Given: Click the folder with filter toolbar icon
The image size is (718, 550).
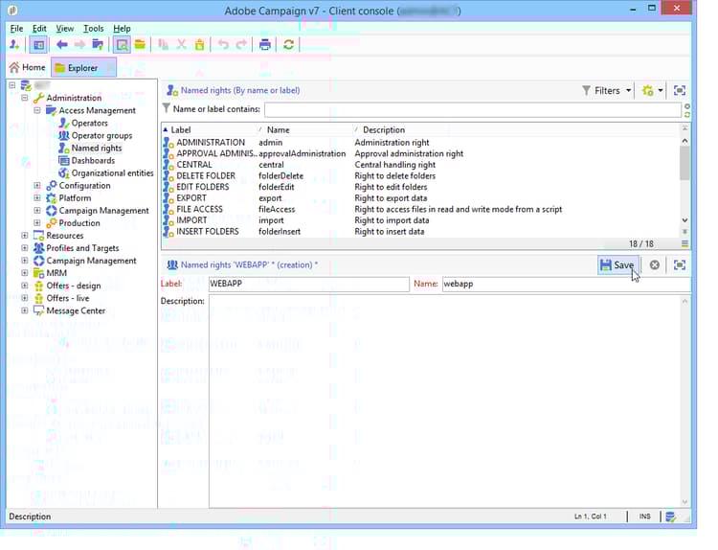Looking at the screenshot, I should [x=98, y=44].
